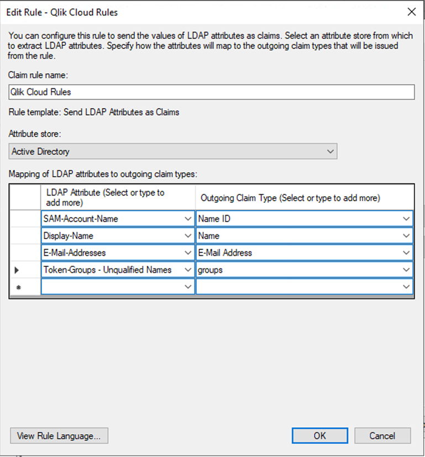Confirm changes with the OK button

[320, 435]
